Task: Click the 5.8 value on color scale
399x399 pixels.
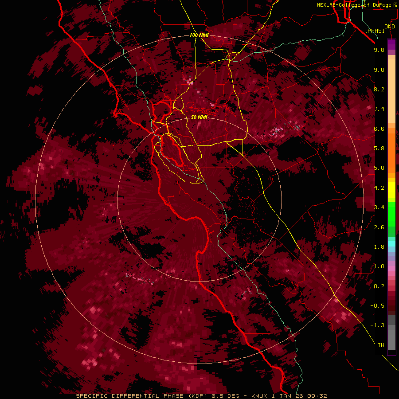Action: 379,148
